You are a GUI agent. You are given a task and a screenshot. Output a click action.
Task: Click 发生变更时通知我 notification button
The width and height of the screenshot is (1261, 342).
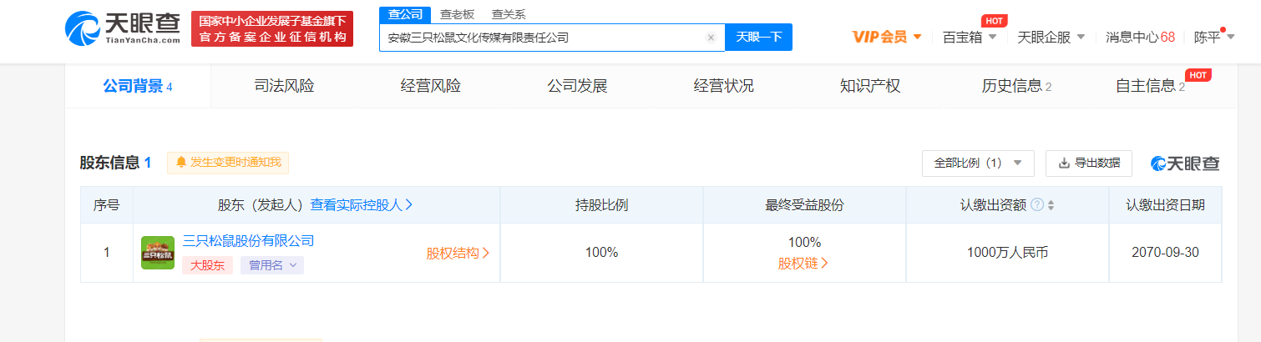tap(228, 163)
